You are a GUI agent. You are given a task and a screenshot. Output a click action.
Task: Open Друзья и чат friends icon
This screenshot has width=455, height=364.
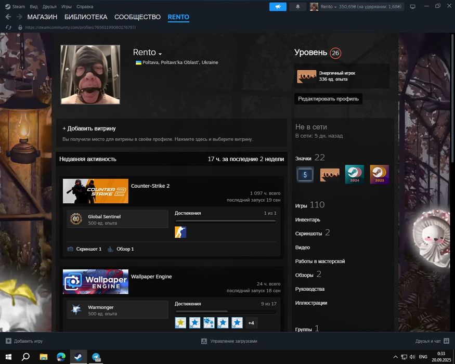[x=447, y=341]
